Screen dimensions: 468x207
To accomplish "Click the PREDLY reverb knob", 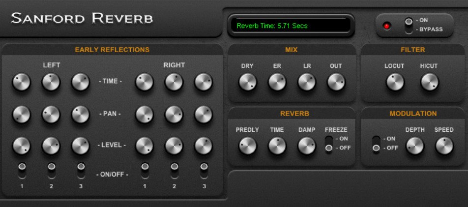I will pos(247,146).
